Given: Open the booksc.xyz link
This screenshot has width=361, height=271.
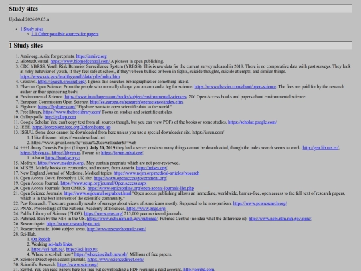Looking at the screenshot, I should [63, 158].
